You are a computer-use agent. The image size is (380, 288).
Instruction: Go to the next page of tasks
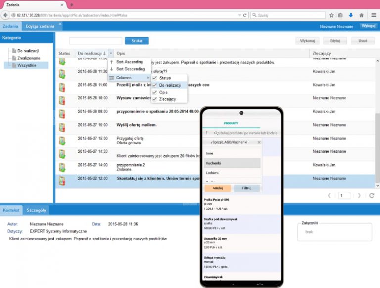(359, 196)
